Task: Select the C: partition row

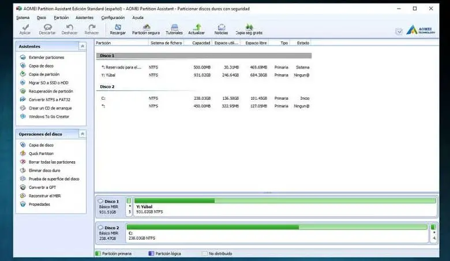Action: 204,99
